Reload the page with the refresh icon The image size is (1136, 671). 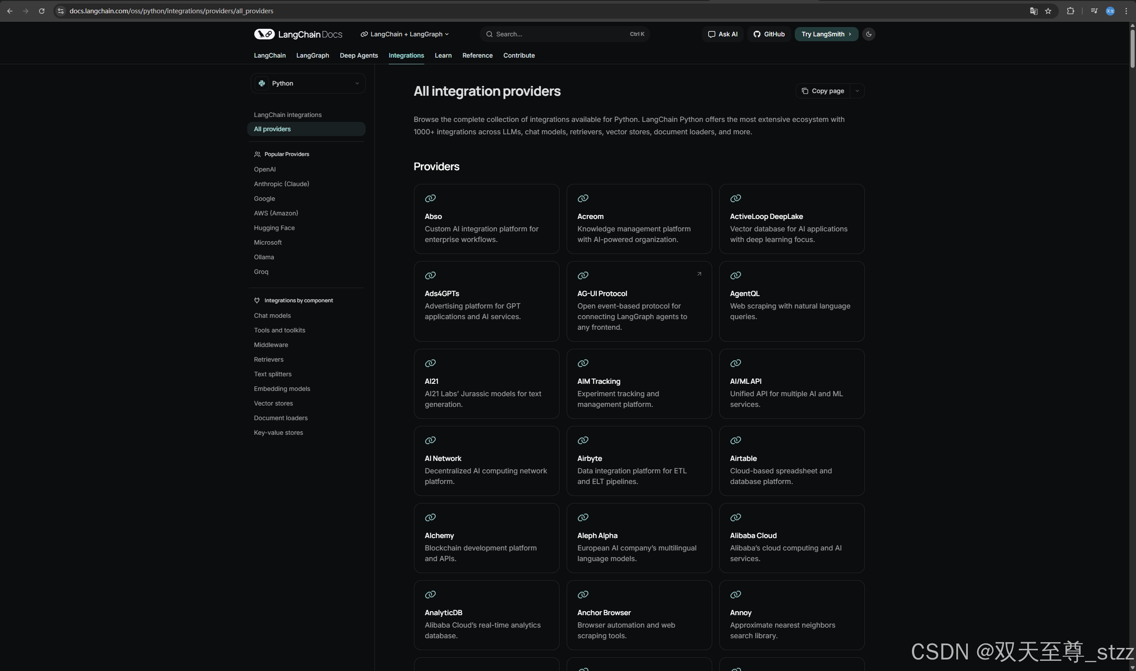coord(42,11)
